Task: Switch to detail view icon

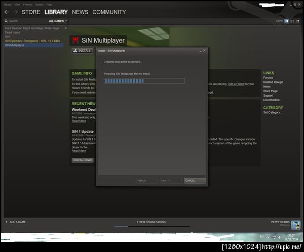Action: tap(286, 21)
